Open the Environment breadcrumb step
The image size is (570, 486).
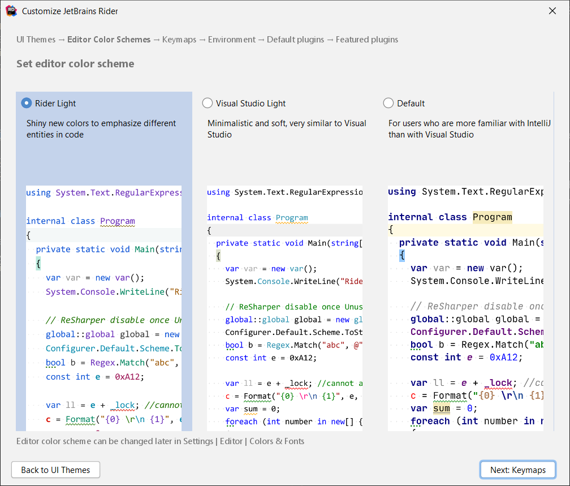point(232,40)
